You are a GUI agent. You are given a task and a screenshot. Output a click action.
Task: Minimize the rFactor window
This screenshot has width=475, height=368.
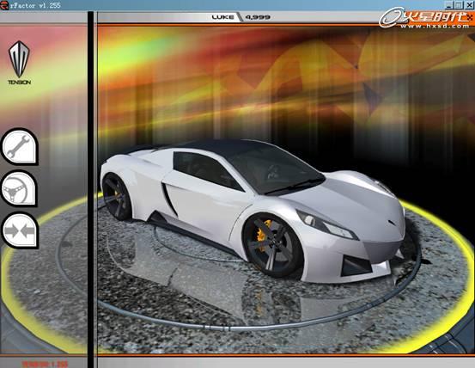tap(449, 5)
